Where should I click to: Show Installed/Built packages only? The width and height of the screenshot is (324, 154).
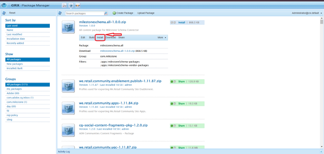point(28,68)
